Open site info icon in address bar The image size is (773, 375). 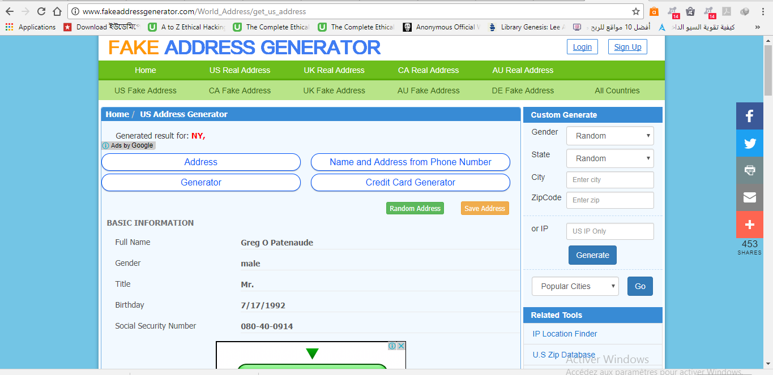pyautogui.click(x=75, y=11)
